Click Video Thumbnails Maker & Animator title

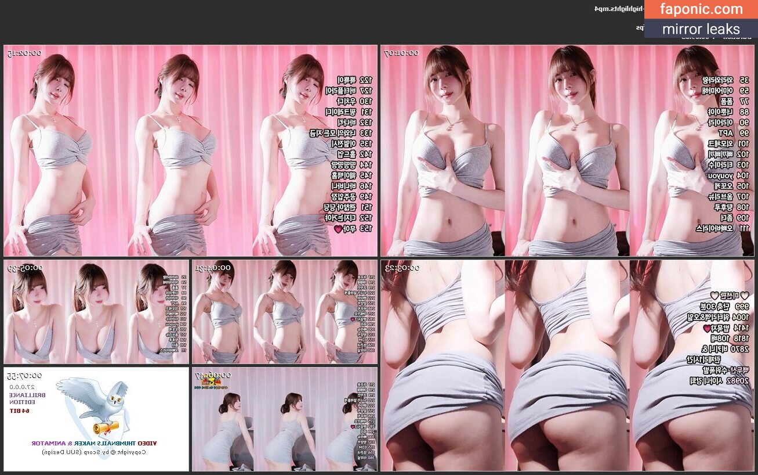pos(94,443)
